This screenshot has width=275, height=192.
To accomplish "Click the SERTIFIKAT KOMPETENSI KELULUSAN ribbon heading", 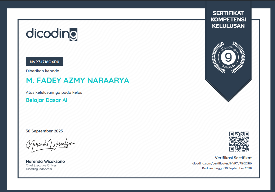I will [x=228, y=19].
